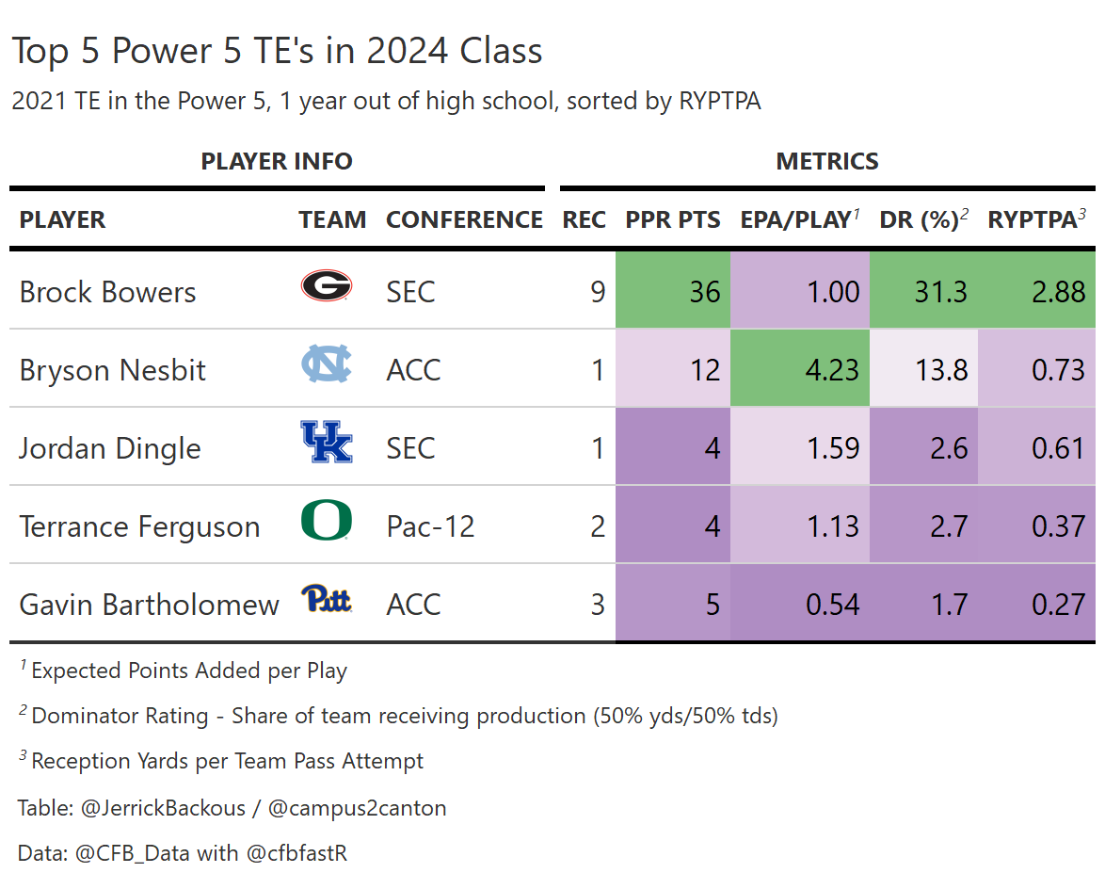Click the METRICS spanner heading
Image resolution: width=1105 pixels, height=889 pixels.
(x=826, y=162)
